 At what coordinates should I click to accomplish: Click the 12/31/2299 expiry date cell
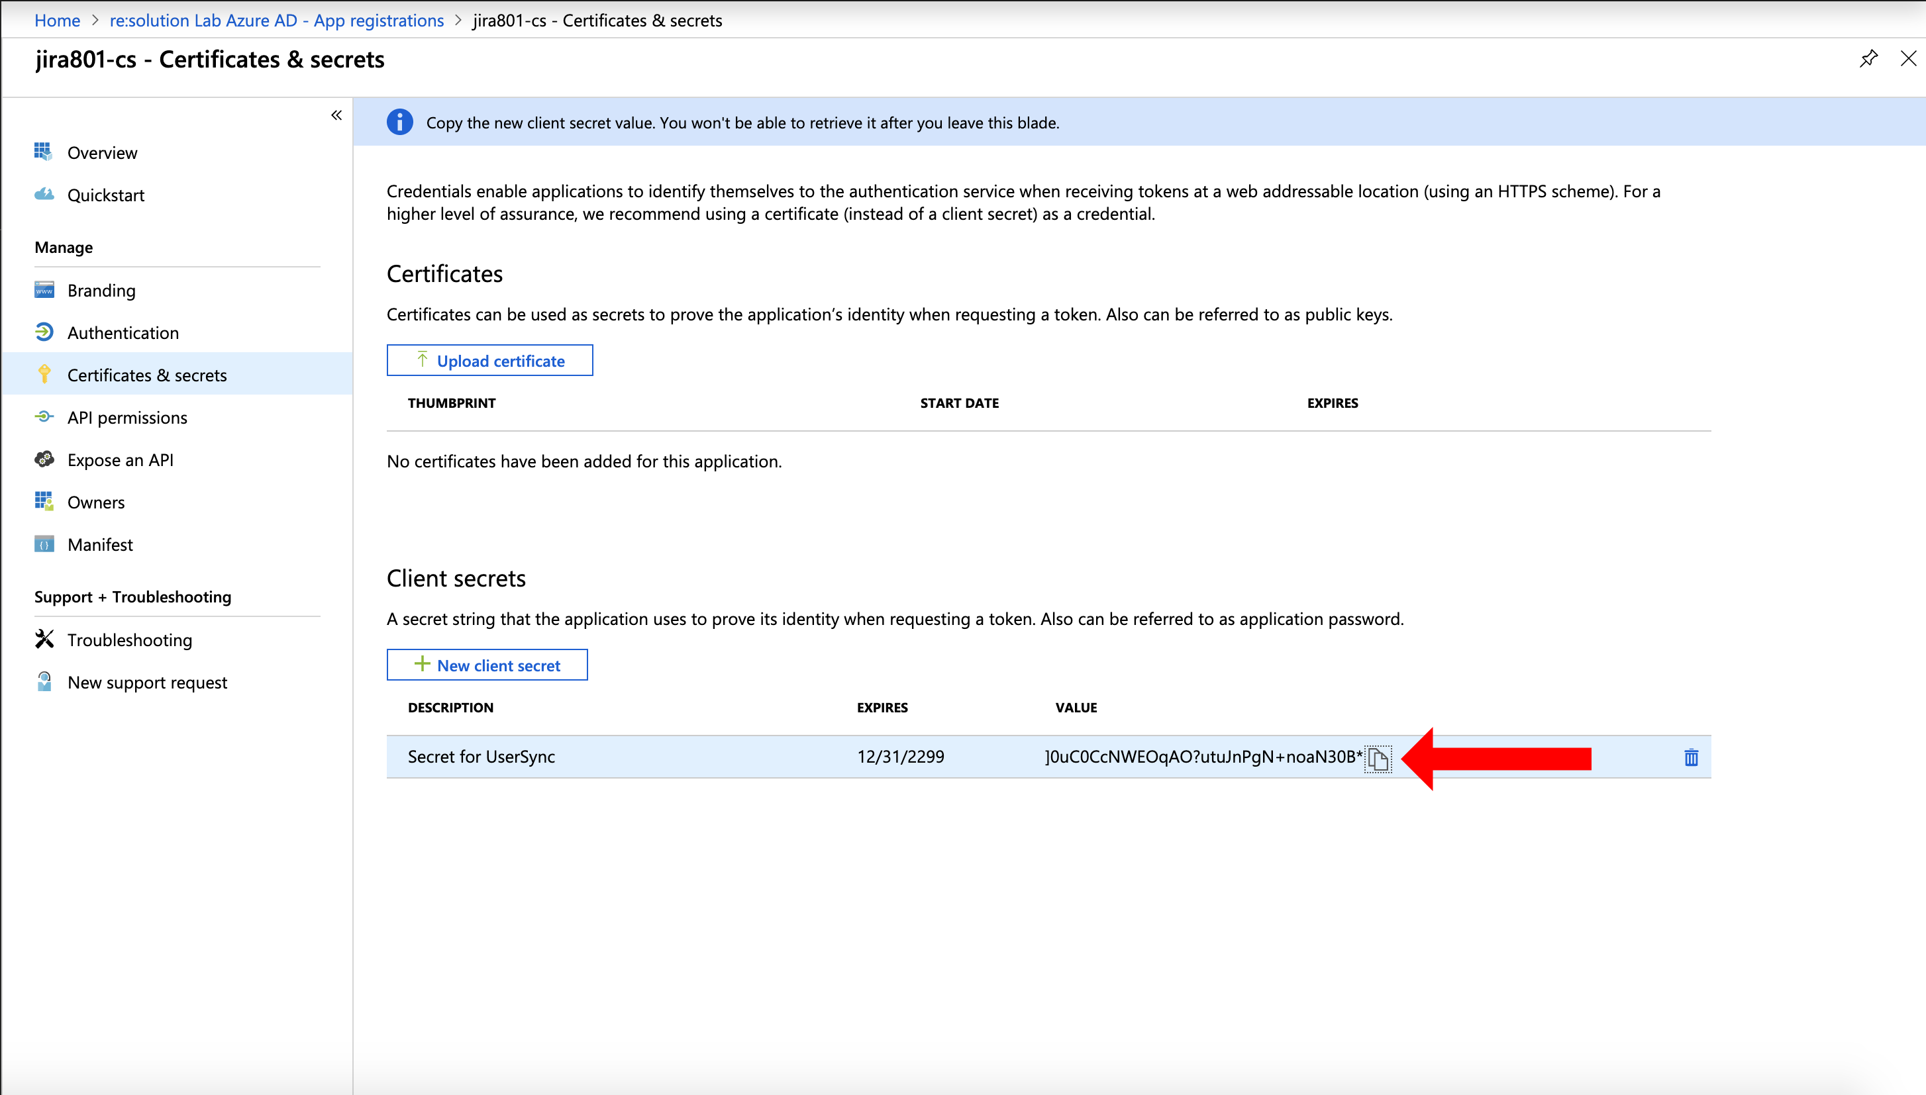[x=901, y=757]
